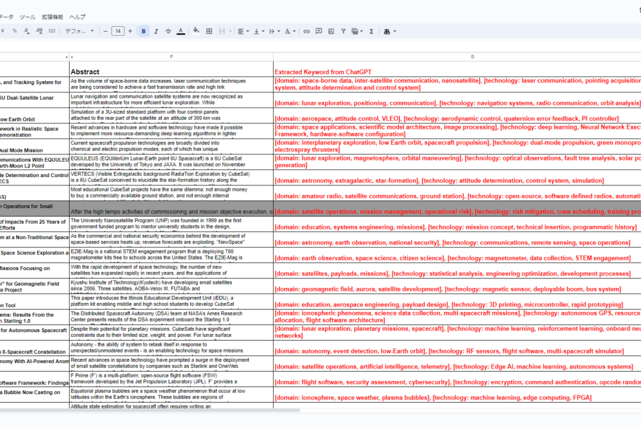Open the filter views dropdown

(x=357, y=31)
